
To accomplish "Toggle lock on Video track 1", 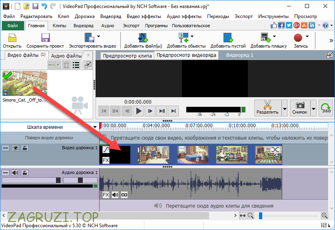I will [x=24, y=148].
